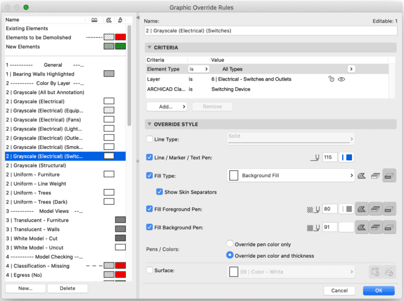Toggle drafting fill icon for Fill Foreground Pen
Screen dimensions: 404x301
click(390, 209)
